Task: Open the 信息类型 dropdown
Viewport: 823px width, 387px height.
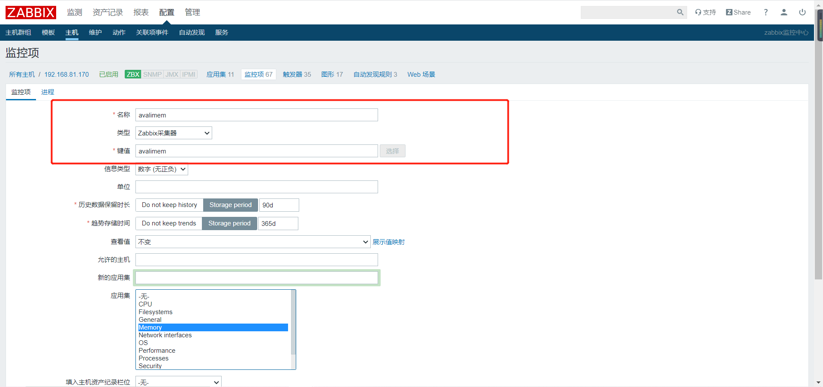Action: click(162, 169)
